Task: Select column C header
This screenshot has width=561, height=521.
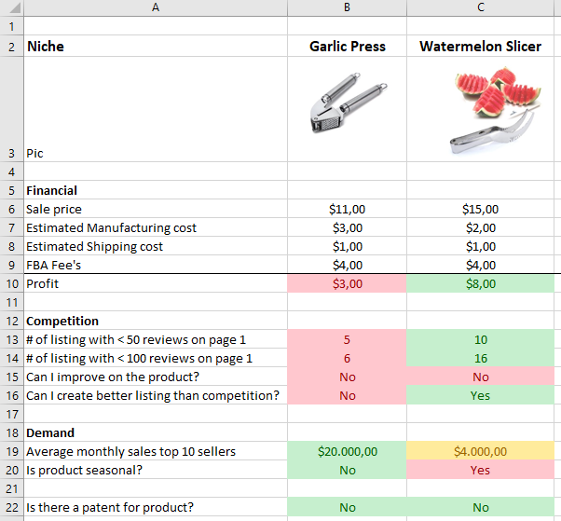Action: 481,7
